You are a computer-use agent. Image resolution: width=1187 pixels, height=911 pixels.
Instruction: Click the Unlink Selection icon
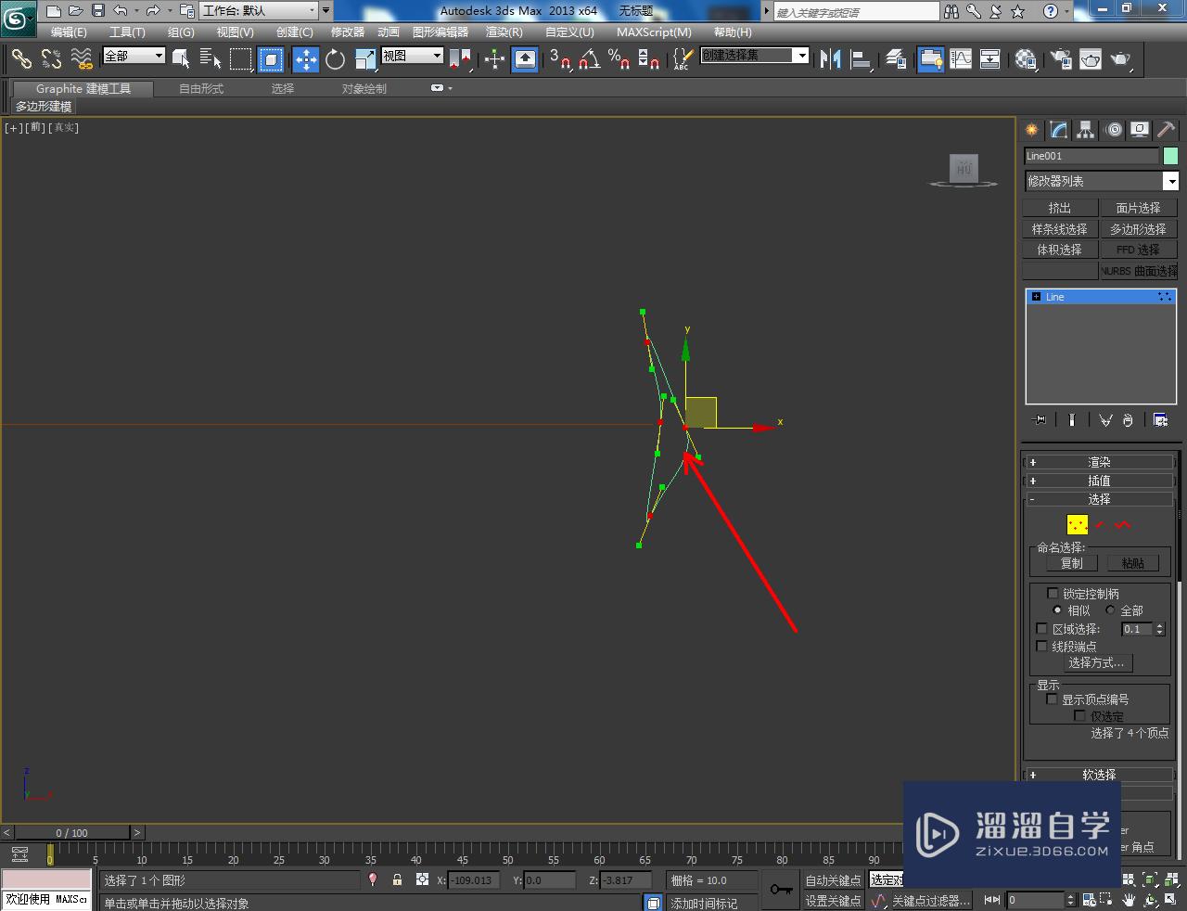pos(51,59)
